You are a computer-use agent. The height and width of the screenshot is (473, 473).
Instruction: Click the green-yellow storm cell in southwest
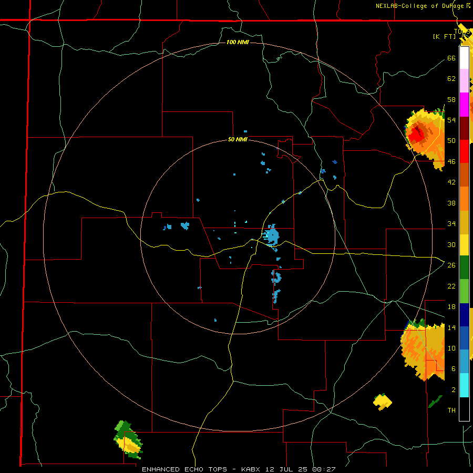(x=128, y=439)
